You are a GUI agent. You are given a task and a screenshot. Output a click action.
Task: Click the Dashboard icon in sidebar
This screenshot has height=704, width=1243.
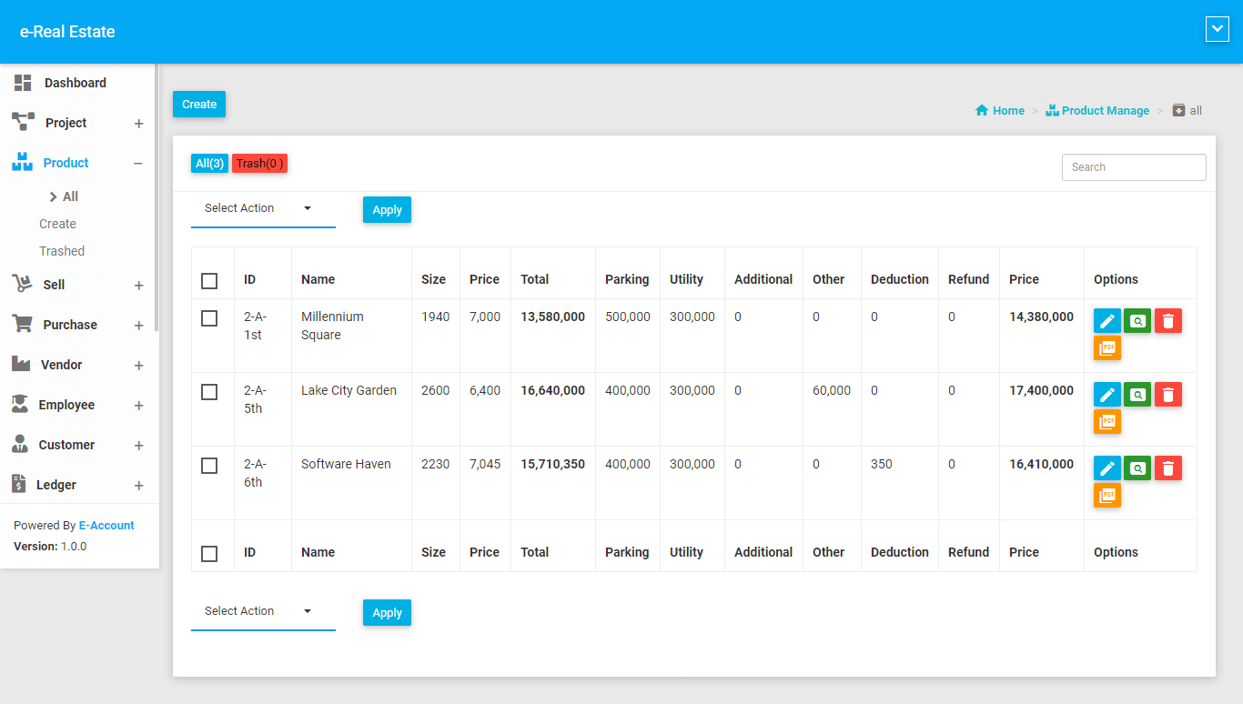(23, 83)
